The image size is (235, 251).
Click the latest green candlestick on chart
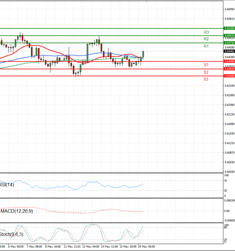point(143,54)
